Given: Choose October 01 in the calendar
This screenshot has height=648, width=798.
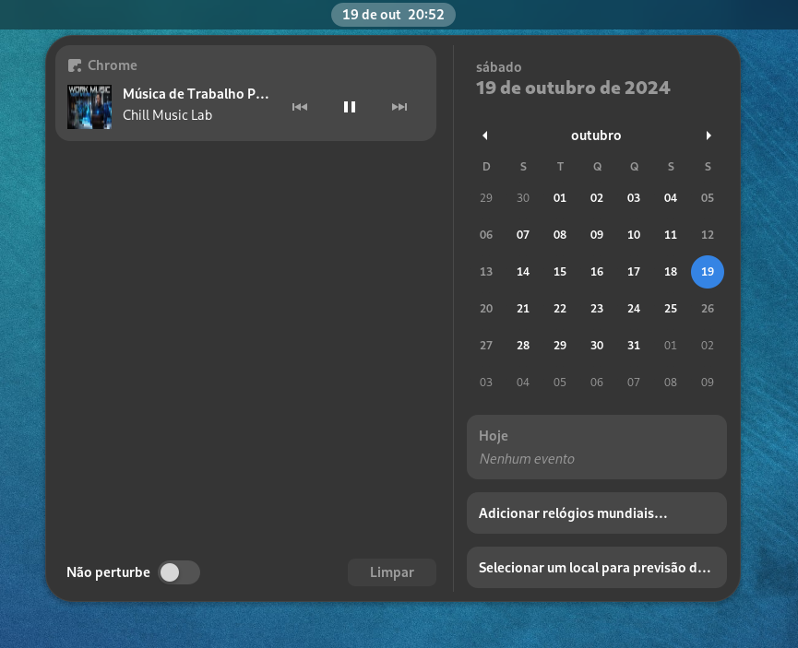Looking at the screenshot, I should coord(560,198).
